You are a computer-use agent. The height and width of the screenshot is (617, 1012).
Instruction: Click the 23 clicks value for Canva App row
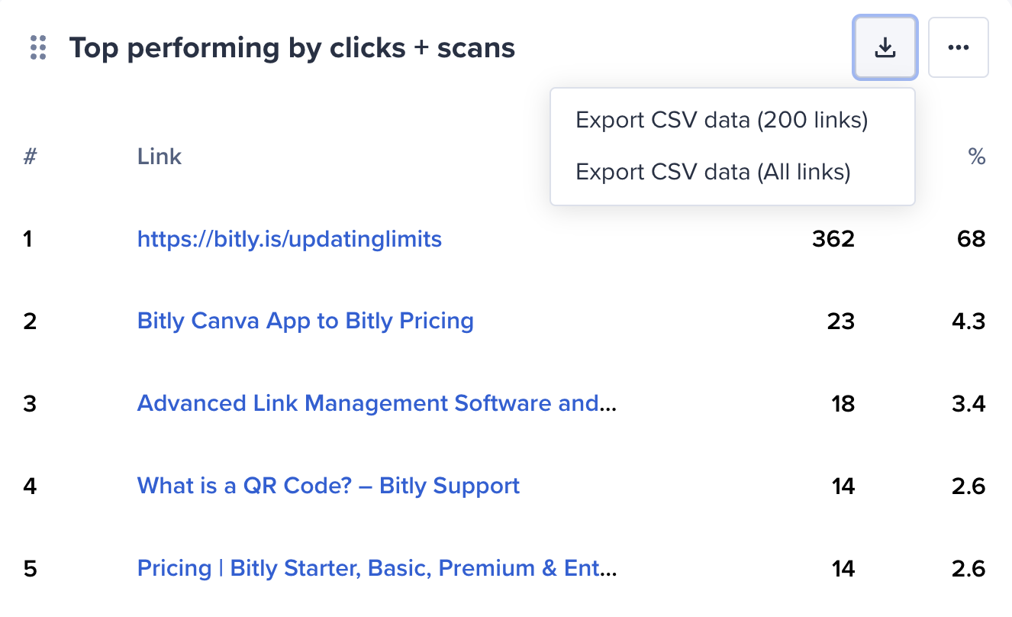tap(841, 321)
